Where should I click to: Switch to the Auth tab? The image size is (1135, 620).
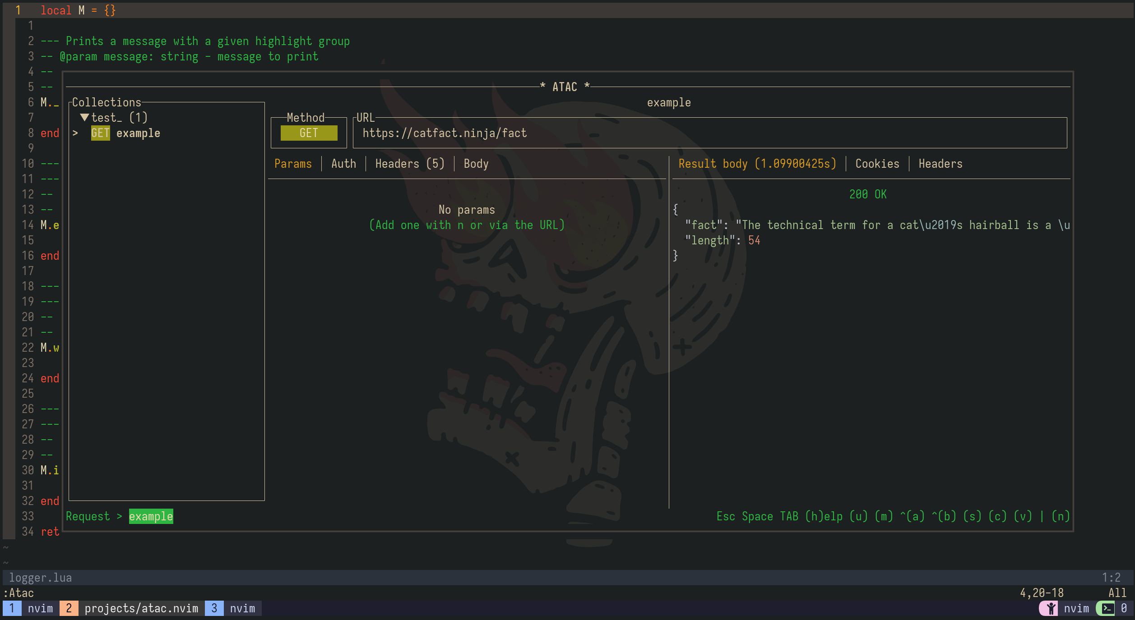344,164
